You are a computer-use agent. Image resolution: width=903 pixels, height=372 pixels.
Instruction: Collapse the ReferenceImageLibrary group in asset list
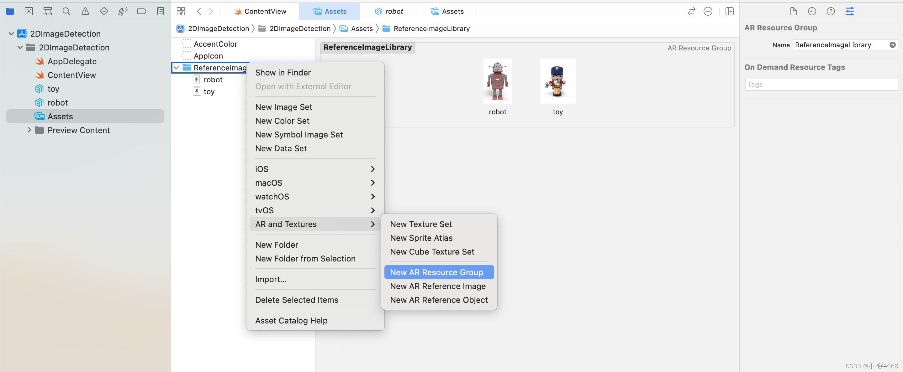tap(177, 68)
